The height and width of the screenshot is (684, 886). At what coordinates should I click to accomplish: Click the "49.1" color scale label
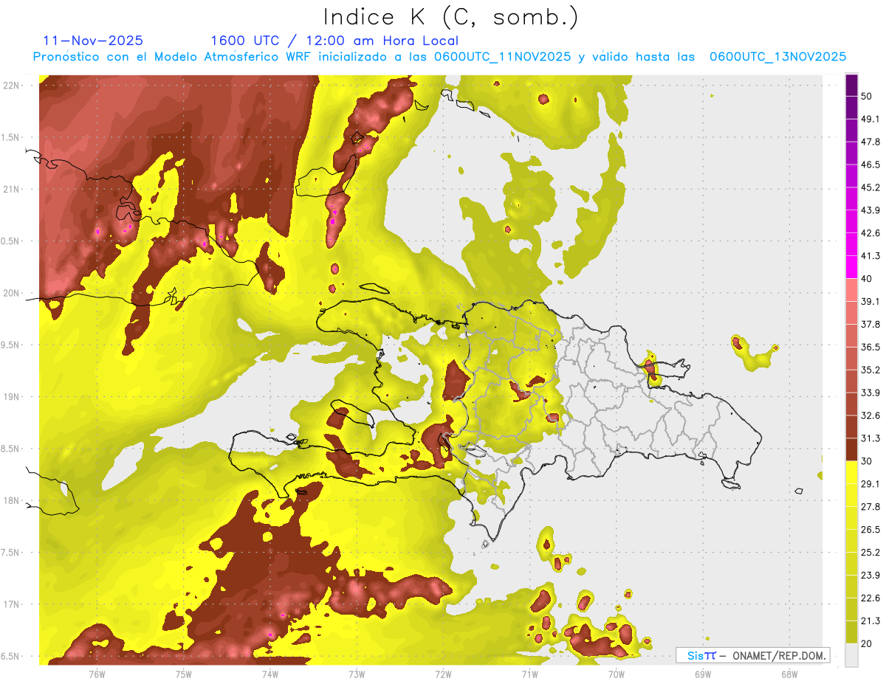point(870,119)
